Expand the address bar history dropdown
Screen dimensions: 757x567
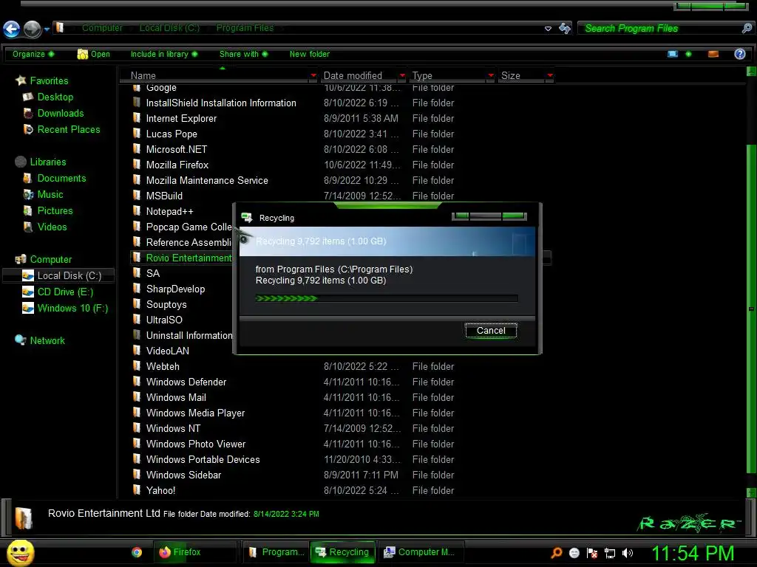point(548,29)
